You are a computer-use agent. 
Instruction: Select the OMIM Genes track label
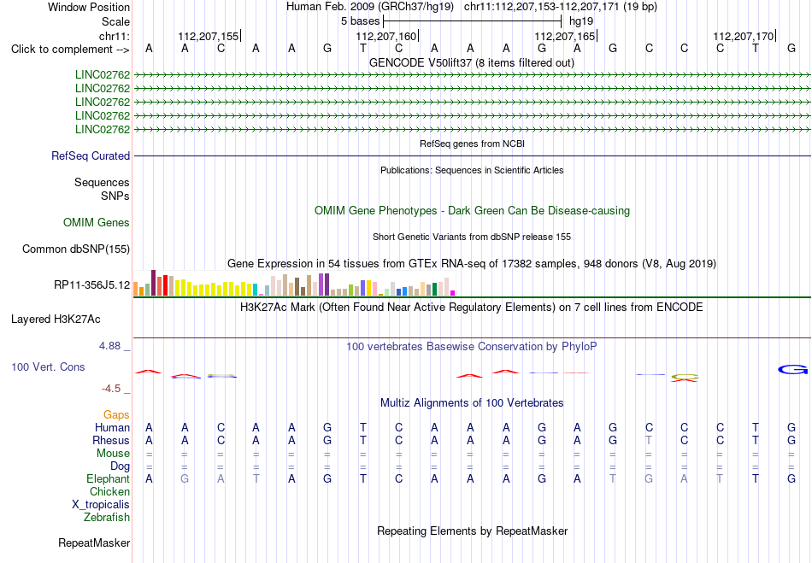97,222
